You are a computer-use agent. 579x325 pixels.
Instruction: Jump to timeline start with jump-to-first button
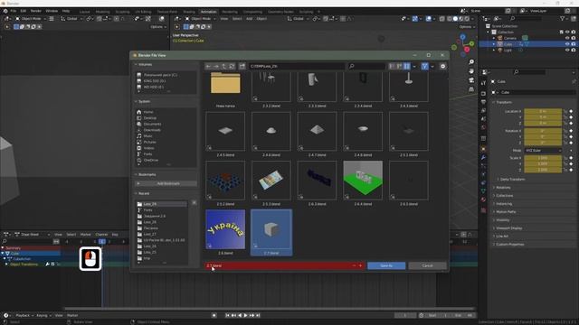coord(227,315)
